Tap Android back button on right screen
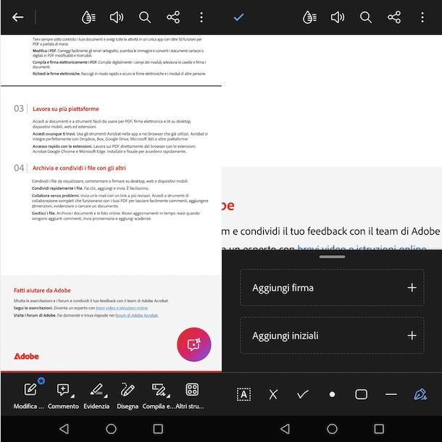This screenshot has height=442, width=442. (285, 429)
